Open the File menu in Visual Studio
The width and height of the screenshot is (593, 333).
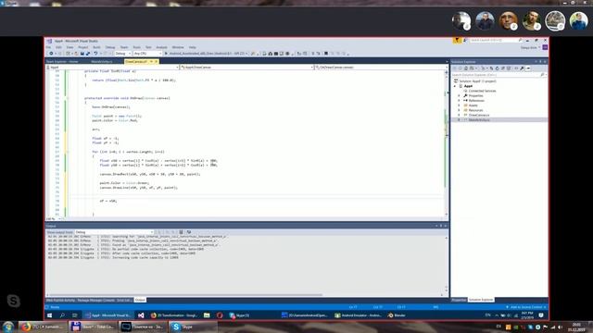click(x=48, y=47)
